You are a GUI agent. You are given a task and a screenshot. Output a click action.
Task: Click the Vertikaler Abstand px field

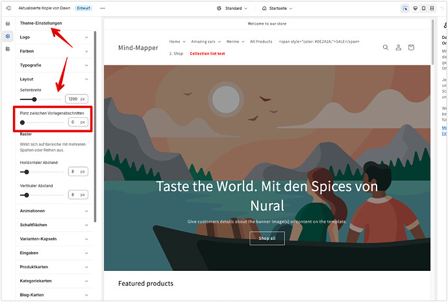78,195
